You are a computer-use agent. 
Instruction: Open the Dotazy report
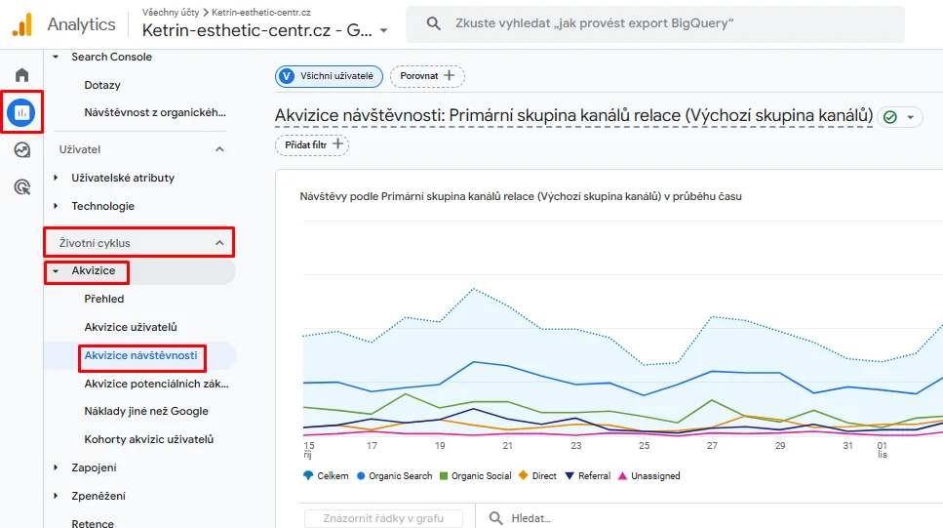[102, 85]
